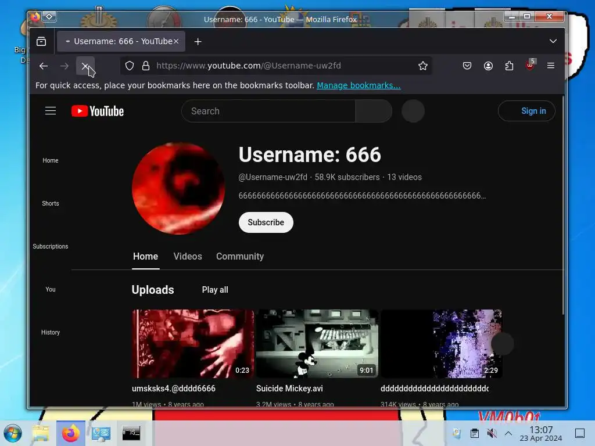Open the umsksks4.@dddd6666 video thumbnail
The image size is (595, 446).
[x=193, y=344]
